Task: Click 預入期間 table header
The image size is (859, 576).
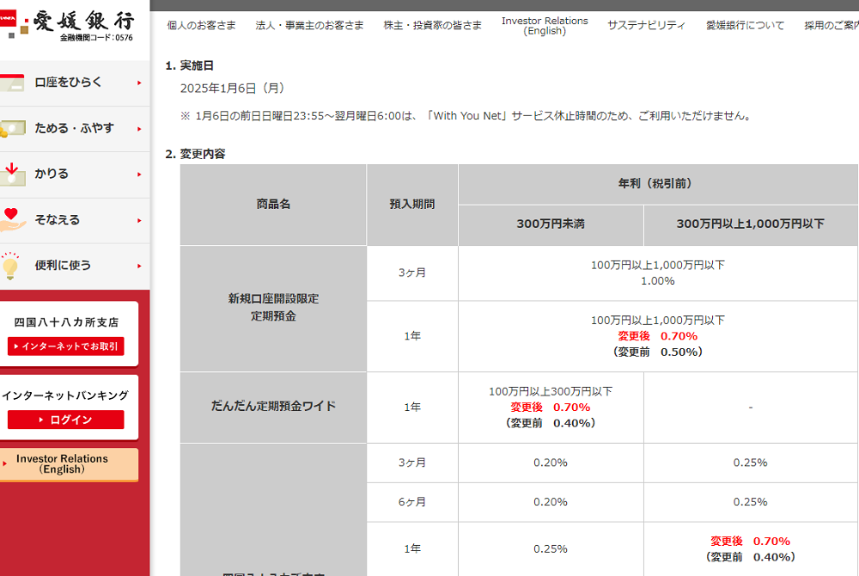Action: [x=412, y=205]
